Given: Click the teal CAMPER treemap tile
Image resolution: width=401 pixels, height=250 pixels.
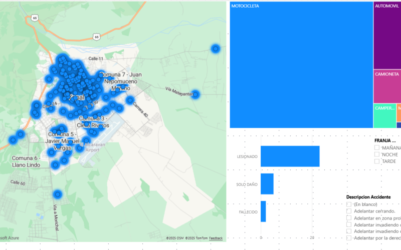Looking at the screenshot, I should click(384, 116).
